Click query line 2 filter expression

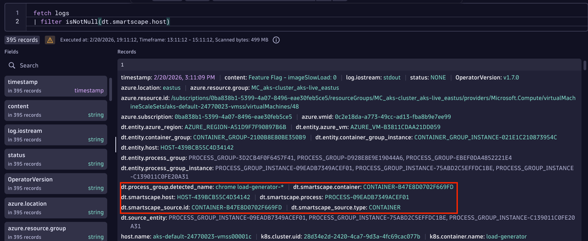pyautogui.click(x=102, y=22)
